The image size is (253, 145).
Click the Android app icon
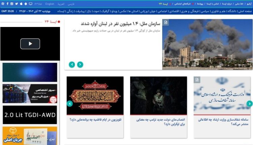[26, 4]
